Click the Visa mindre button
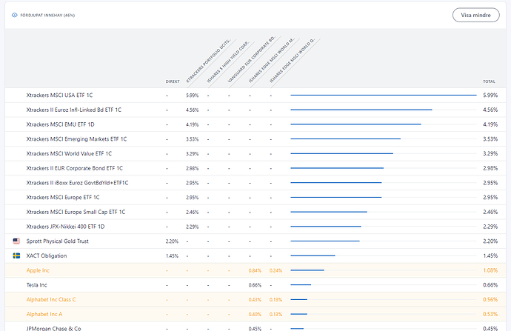The height and width of the screenshot is (331, 511). pos(475,15)
